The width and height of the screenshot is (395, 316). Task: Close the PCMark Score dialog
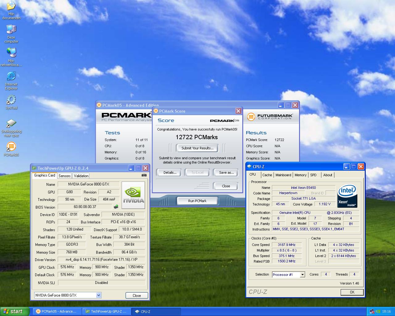[x=238, y=111]
